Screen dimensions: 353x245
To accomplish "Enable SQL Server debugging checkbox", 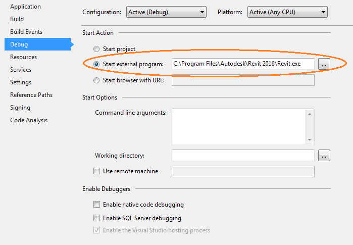I will pyautogui.click(x=96, y=218).
